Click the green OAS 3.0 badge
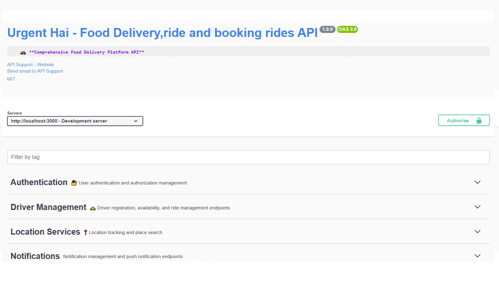Viewport: 499px width, 287px height. point(347,29)
